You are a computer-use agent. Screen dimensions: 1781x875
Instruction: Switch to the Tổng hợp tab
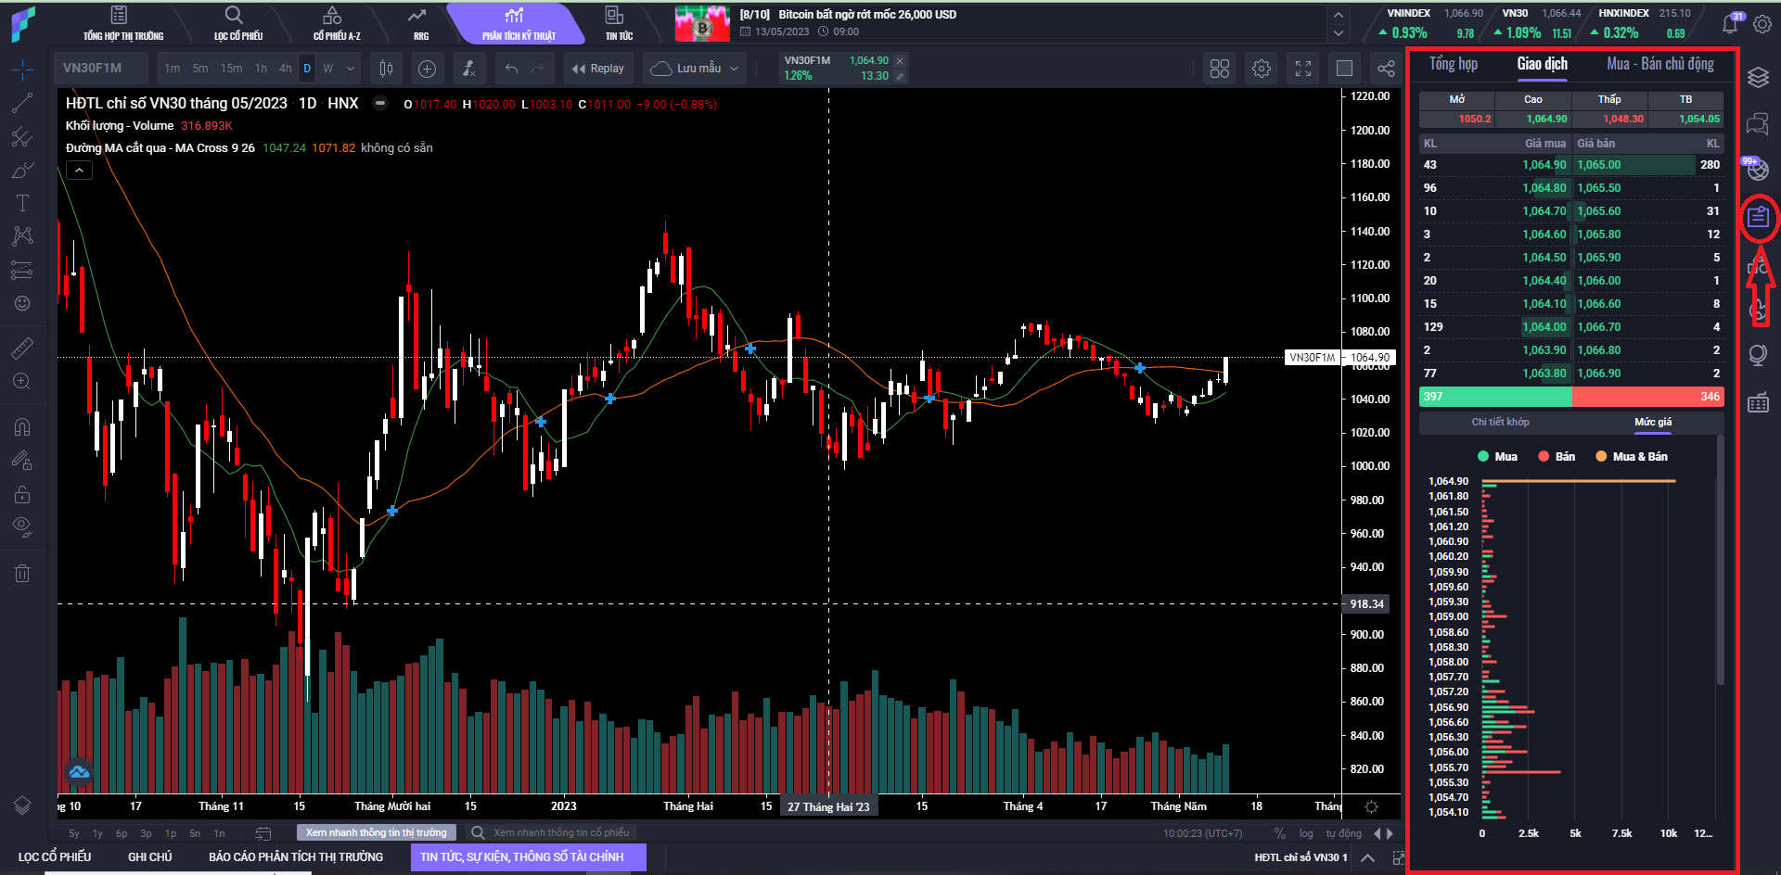tap(1453, 64)
